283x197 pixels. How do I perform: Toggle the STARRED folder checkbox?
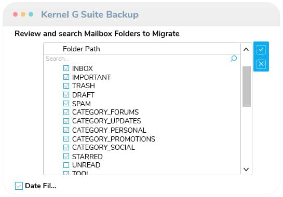[66, 156]
